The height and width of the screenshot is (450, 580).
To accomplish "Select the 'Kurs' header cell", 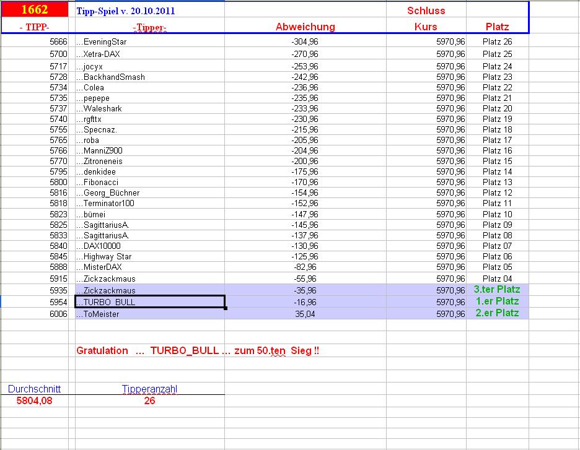I will (x=426, y=27).
